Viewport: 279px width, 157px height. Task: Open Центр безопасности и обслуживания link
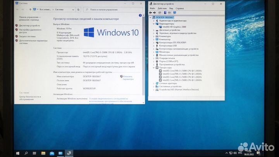pos(30,98)
